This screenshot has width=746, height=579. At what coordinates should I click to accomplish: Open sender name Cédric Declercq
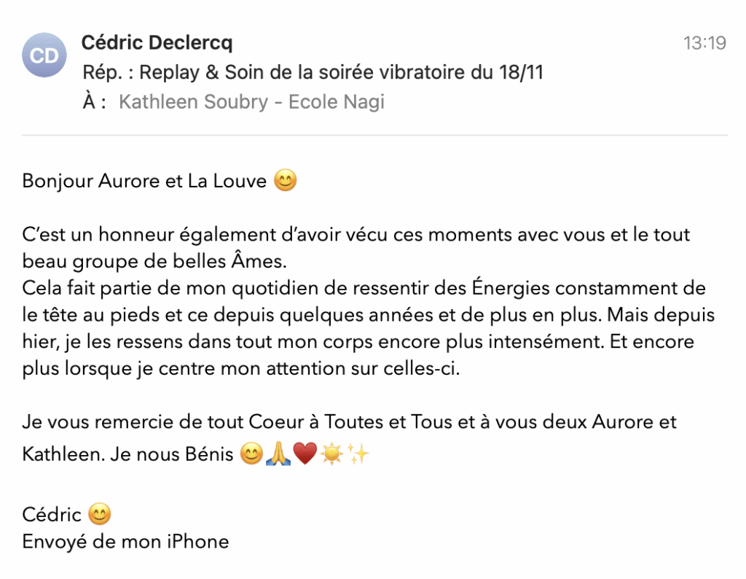click(x=157, y=42)
